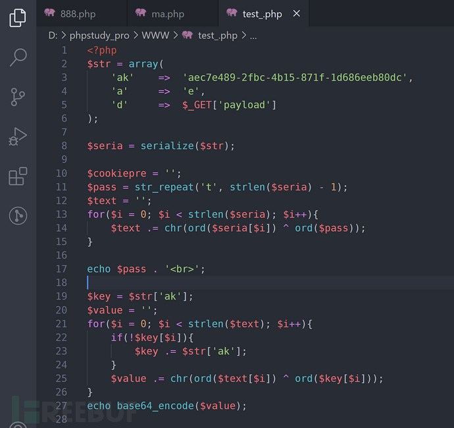Click the PHP elephant icon on test_.php tab
This screenshot has height=428, width=454.
(x=232, y=13)
